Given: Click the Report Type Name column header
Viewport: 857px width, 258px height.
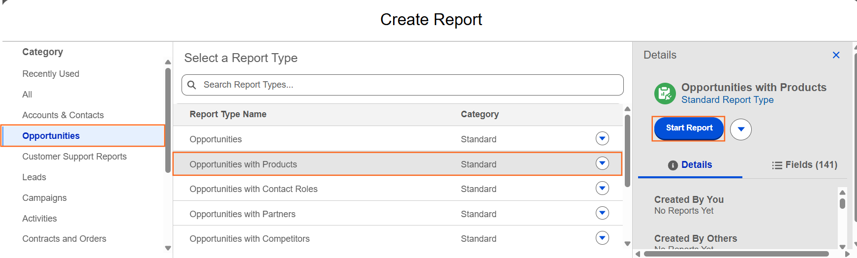Looking at the screenshot, I should tap(228, 114).
